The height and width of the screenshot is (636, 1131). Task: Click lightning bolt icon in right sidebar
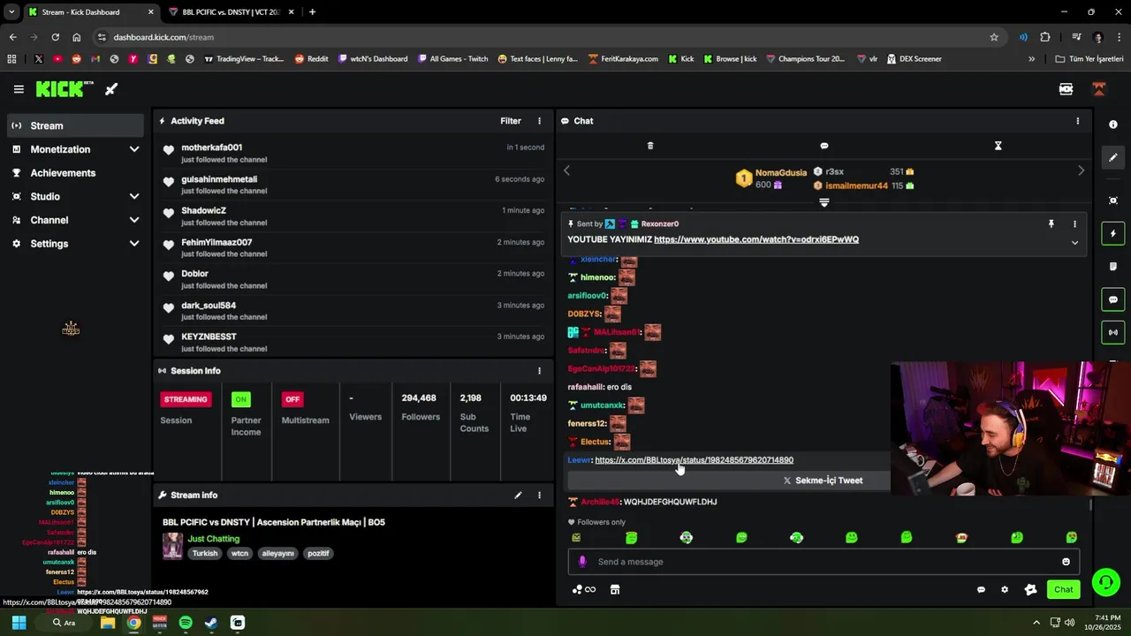(1113, 233)
